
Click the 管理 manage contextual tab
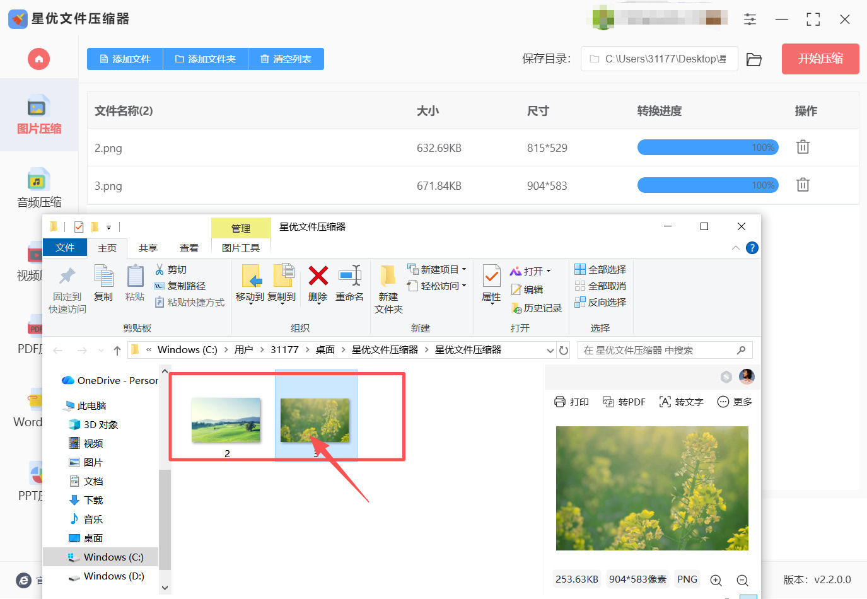pyautogui.click(x=241, y=228)
